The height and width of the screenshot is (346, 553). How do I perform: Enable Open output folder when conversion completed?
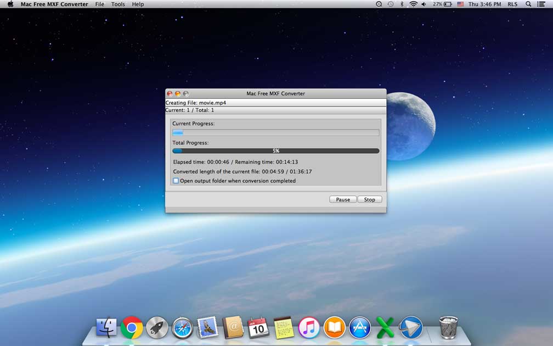[176, 181]
